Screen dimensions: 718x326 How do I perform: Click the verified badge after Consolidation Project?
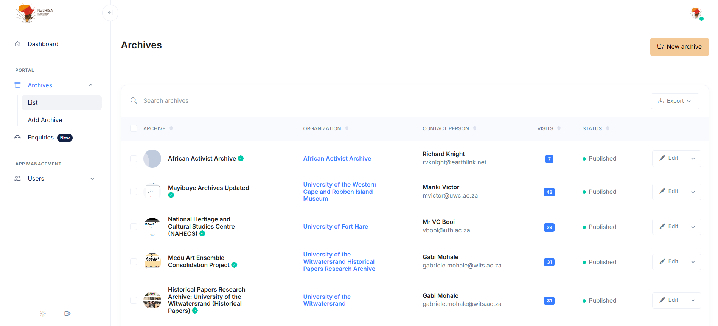tap(234, 265)
